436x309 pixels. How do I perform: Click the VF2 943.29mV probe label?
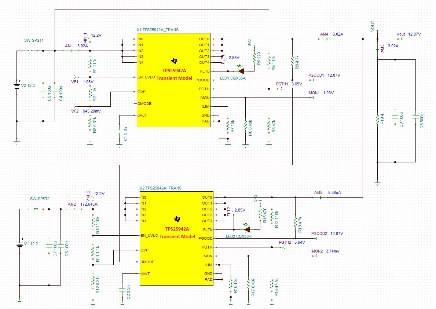86,111
